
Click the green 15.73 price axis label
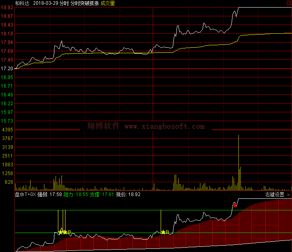tap(7, 121)
